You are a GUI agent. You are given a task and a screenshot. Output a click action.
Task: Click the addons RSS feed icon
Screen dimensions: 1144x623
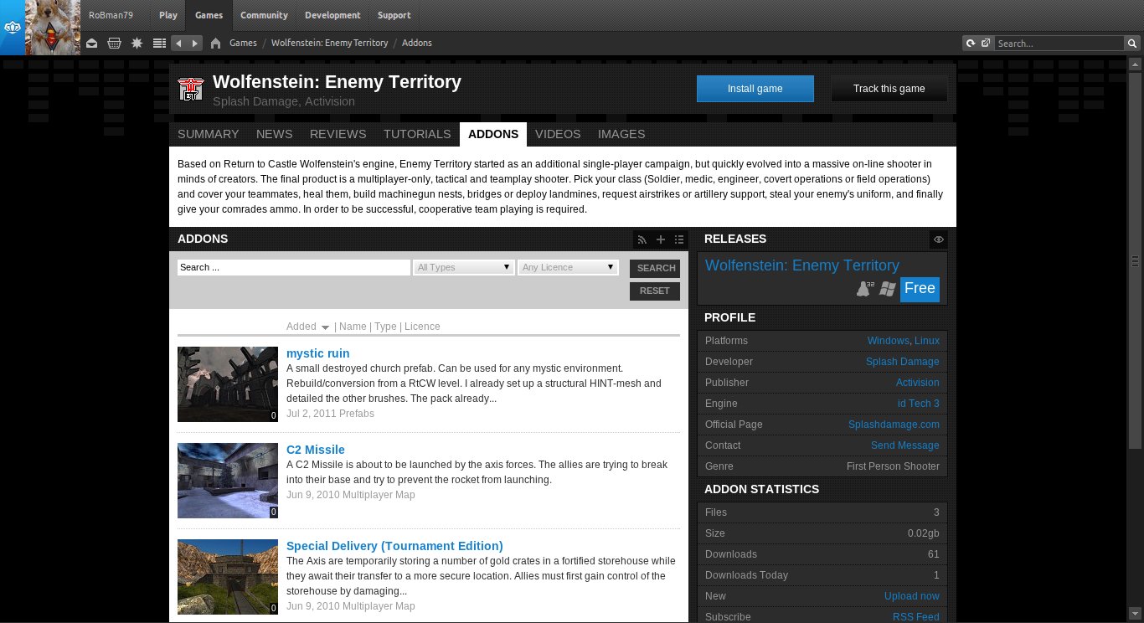642,239
